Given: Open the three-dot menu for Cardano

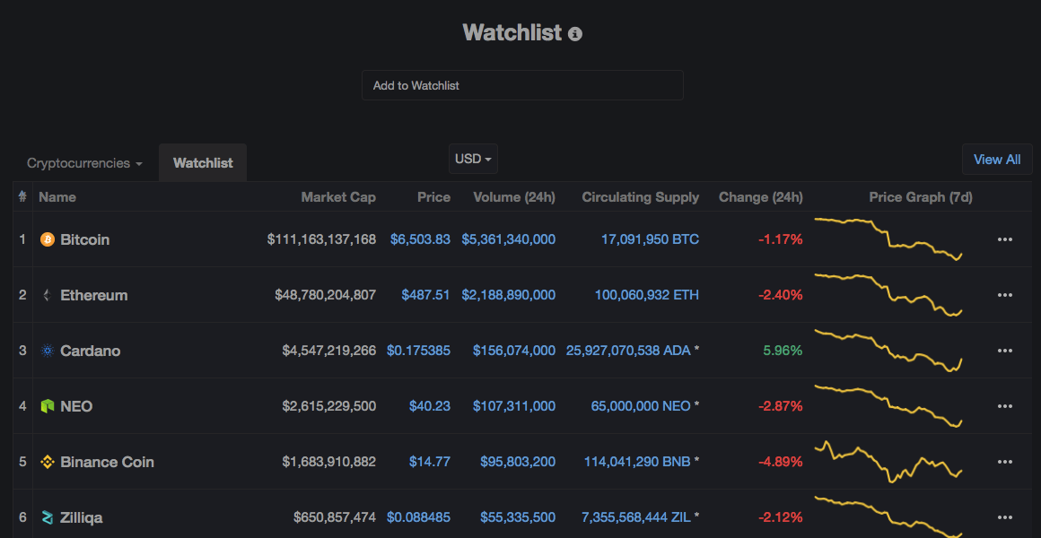Looking at the screenshot, I should click(x=1004, y=351).
